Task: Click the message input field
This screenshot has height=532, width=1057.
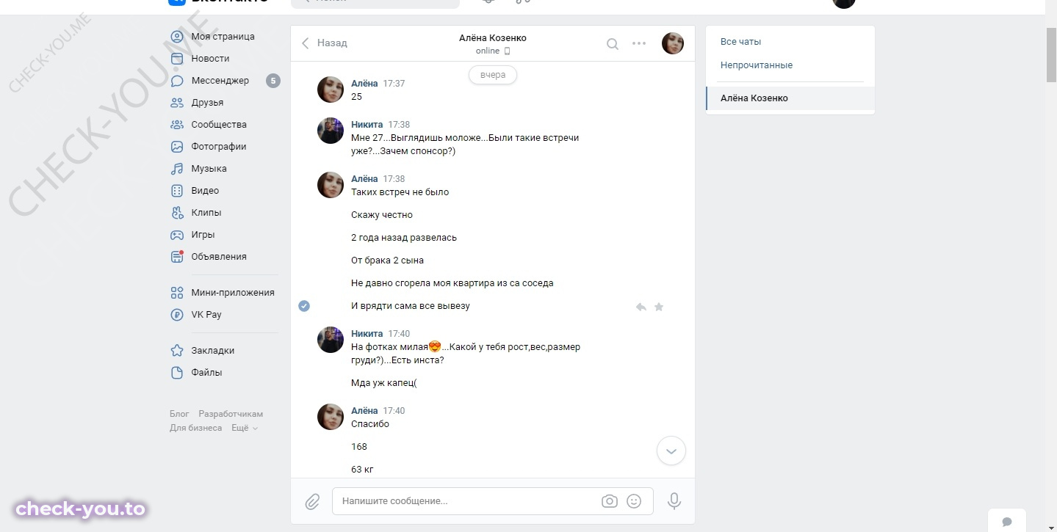Action: click(x=466, y=501)
